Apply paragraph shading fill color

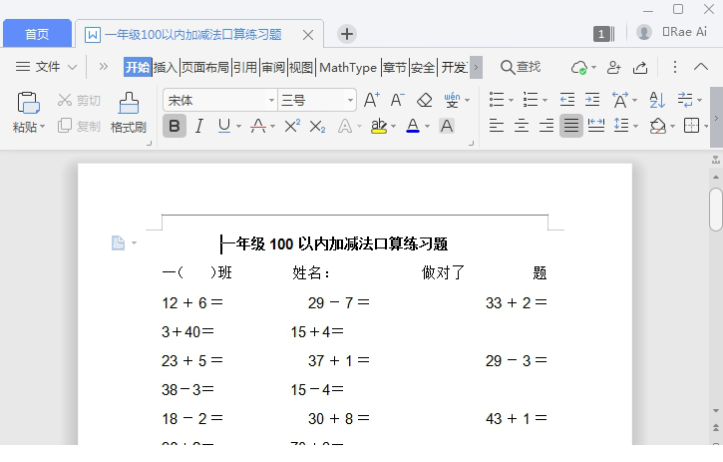click(x=657, y=126)
